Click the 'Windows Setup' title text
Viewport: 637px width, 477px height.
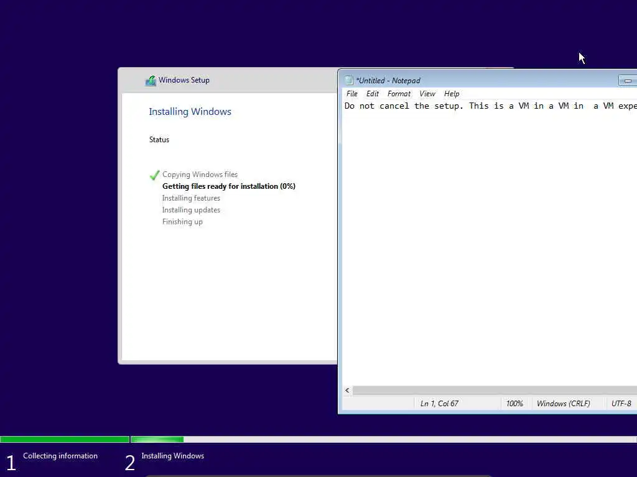[184, 80]
